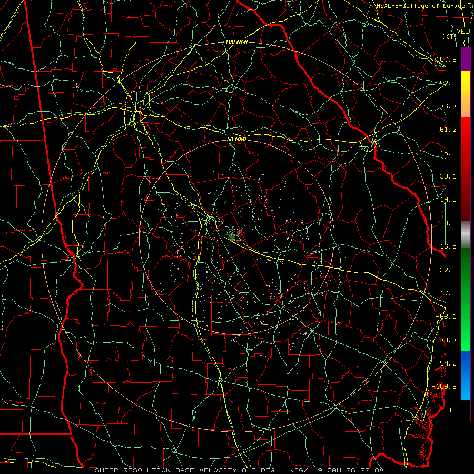Pick the purple segment of velocity color bar

click(465, 58)
